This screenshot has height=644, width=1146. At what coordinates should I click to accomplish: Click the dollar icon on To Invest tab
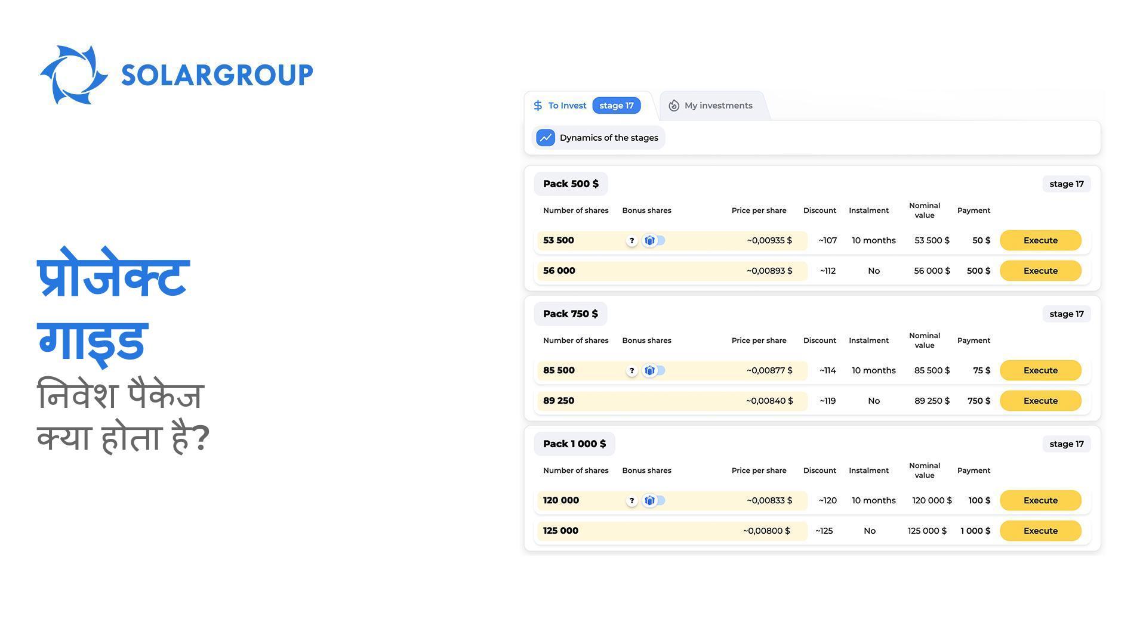click(x=538, y=106)
